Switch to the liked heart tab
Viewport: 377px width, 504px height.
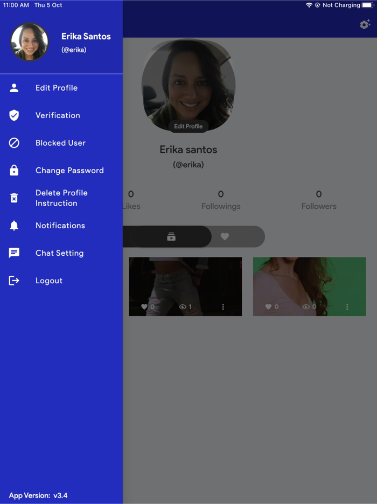225,236
